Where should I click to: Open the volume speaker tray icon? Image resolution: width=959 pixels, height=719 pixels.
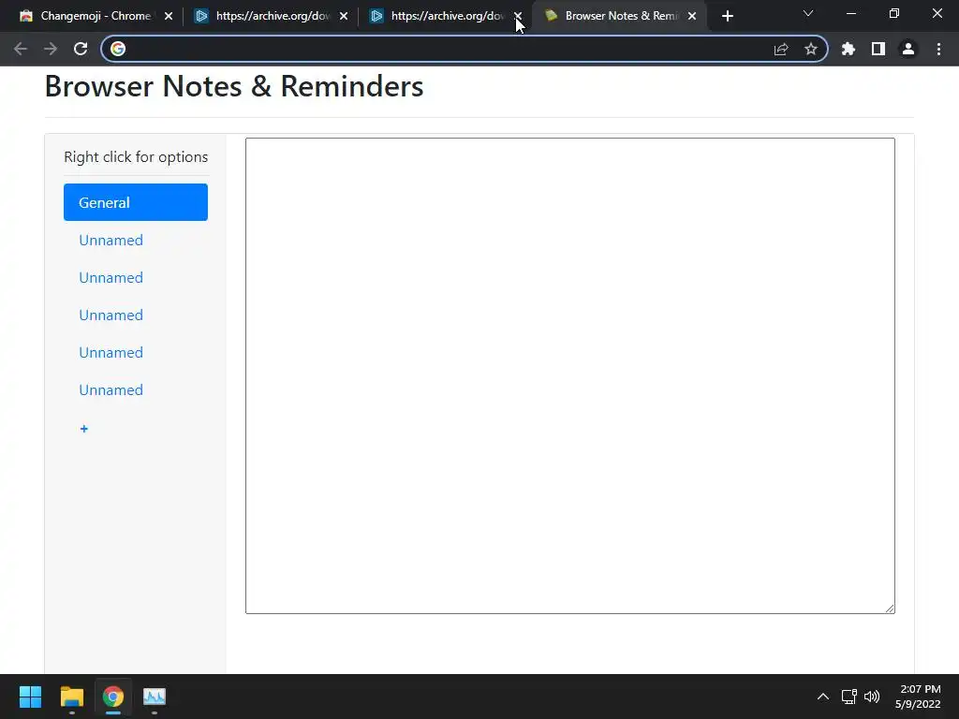[872, 697]
